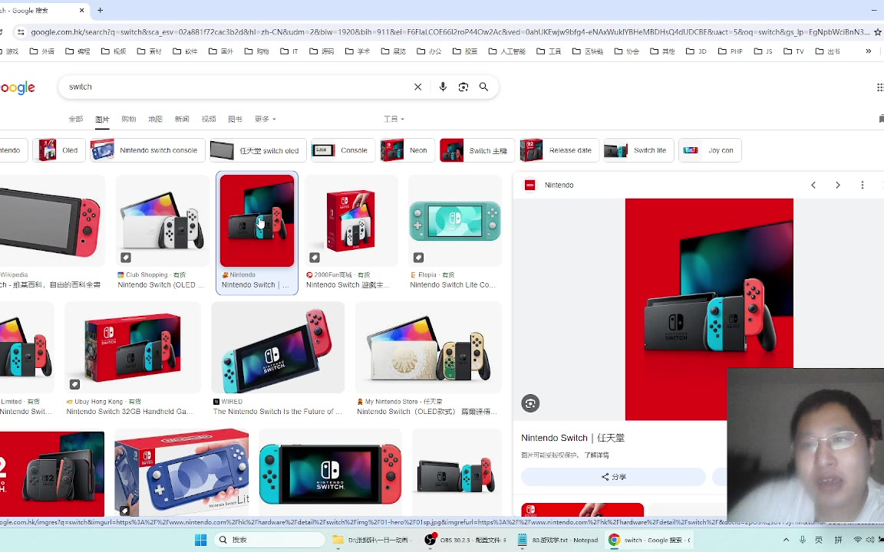The height and width of the screenshot is (552, 884).
Task: Bookmark this page with star icon
Action: pos(878,32)
